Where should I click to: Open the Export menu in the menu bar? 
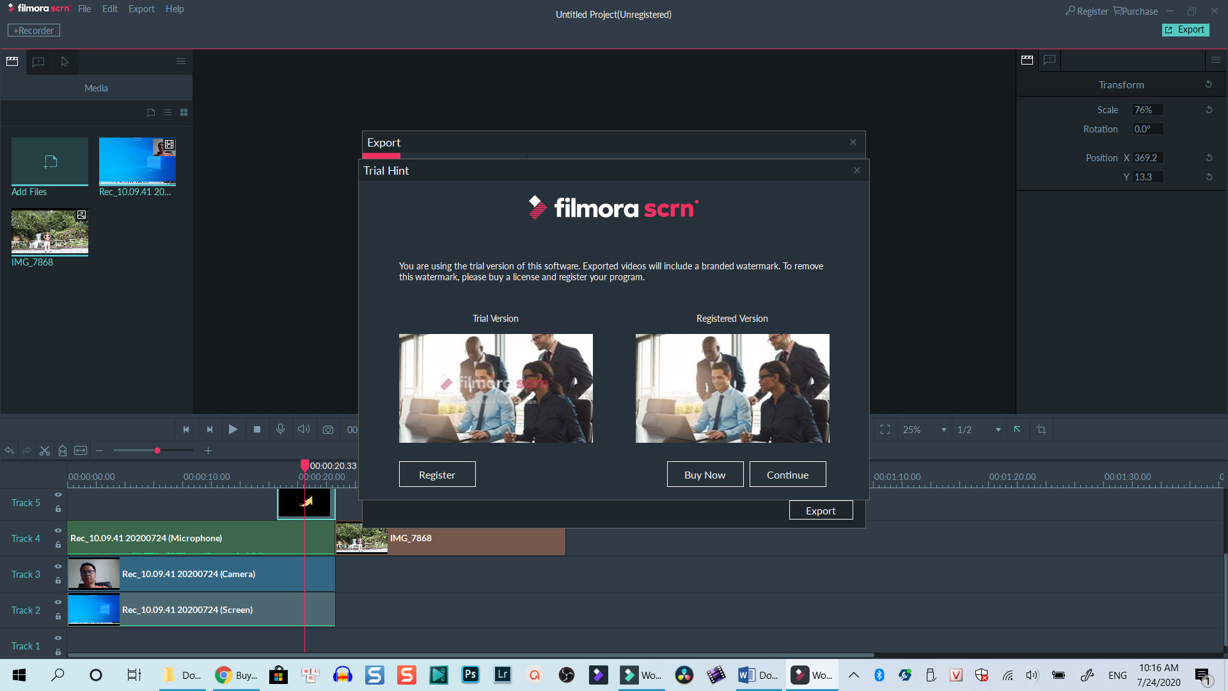[x=141, y=9]
